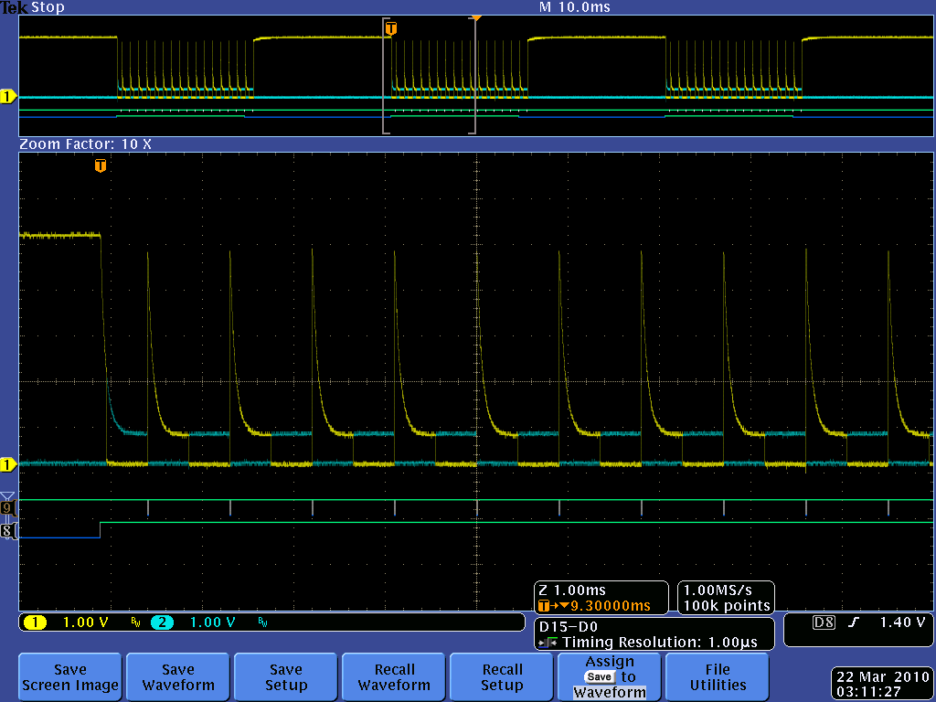Click right bracket of zoom window
Image resolution: width=936 pixels, height=702 pixels.
tap(473, 76)
